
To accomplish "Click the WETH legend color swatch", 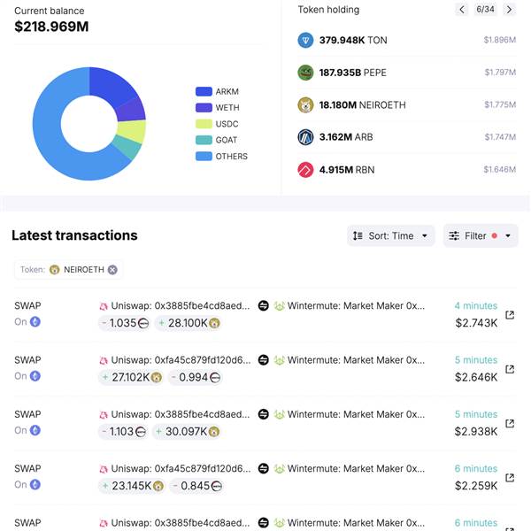I will pos(204,108).
